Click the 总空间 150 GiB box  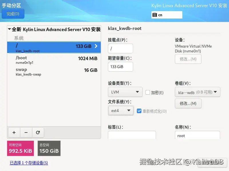pyautogui.click(x=49, y=148)
